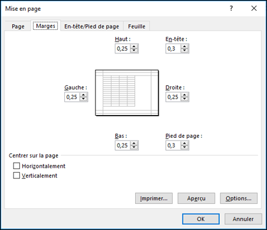The width and height of the screenshot is (267, 230).
Task: Open the Aperçu print preview
Action: 196,198
